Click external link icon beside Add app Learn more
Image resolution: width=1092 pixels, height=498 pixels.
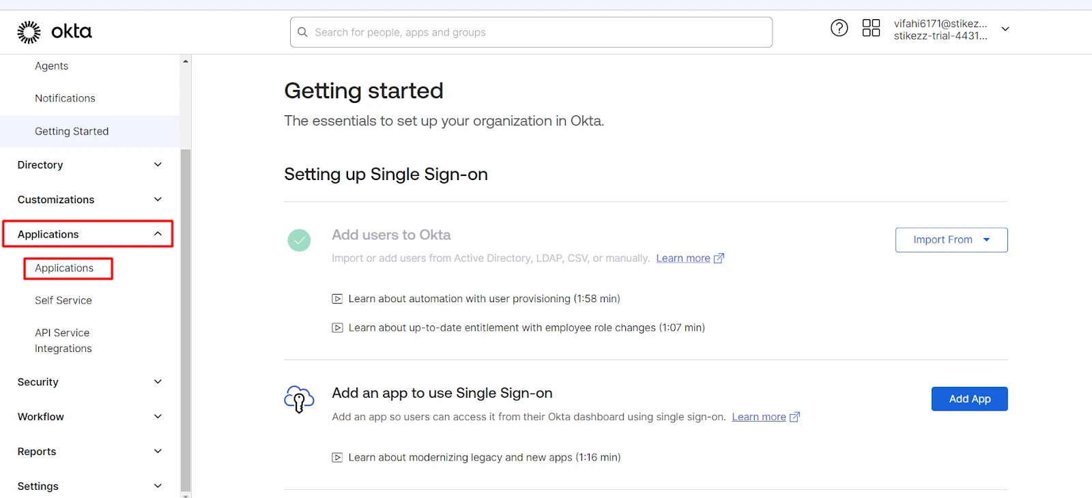[x=794, y=417]
